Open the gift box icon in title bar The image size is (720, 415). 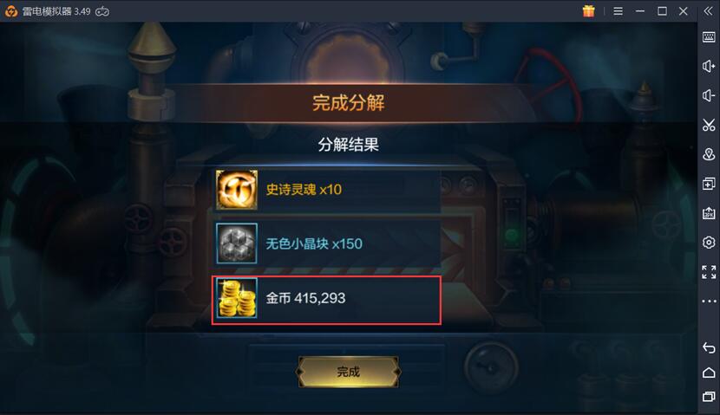tap(588, 11)
